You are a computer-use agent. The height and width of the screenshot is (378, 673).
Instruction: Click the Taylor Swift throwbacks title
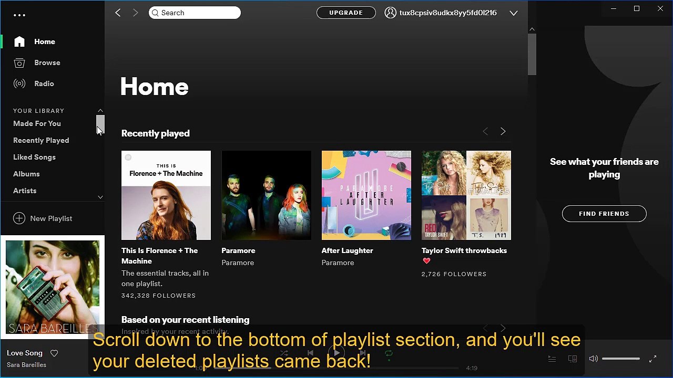point(464,250)
